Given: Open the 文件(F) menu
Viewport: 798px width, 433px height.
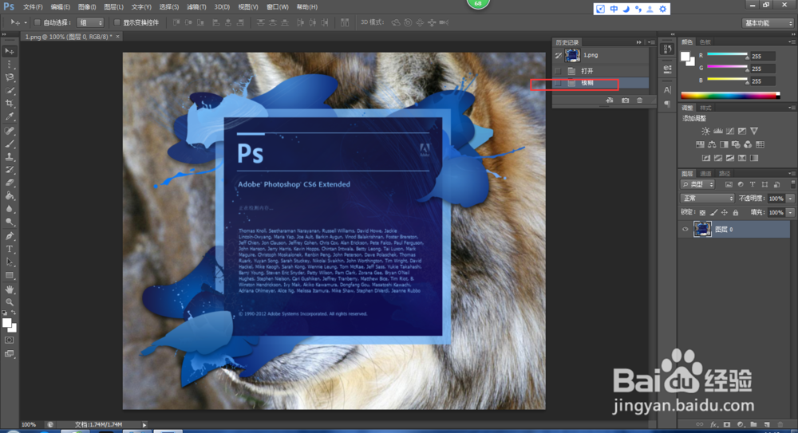Looking at the screenshot, I should pos(33,7).
